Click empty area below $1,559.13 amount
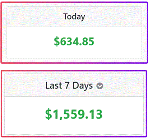This screenshot has height=139, width=148. pos(74,127)
